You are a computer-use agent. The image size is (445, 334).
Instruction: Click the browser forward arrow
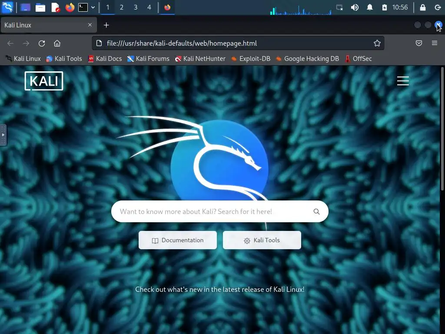coord(26,43)
